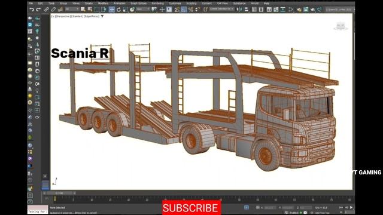Open the Modifiers menu
The width and height of the screenshot is (383, 215).
click(x=103, y=4)
